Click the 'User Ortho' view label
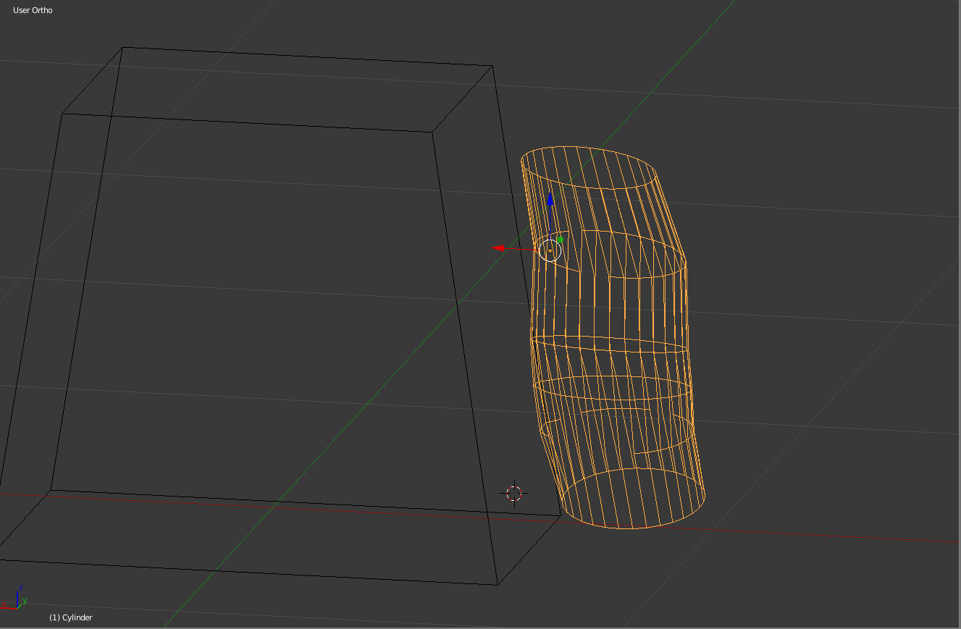The image size is (961, 629). (33, 10)
